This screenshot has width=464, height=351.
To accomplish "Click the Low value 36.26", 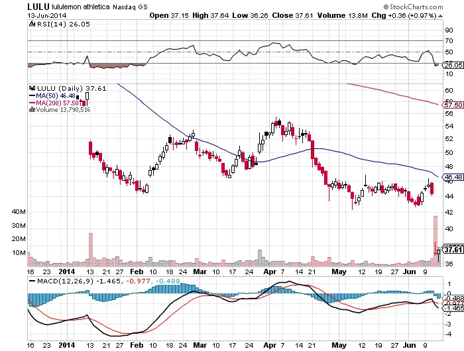I will (259, 16).
